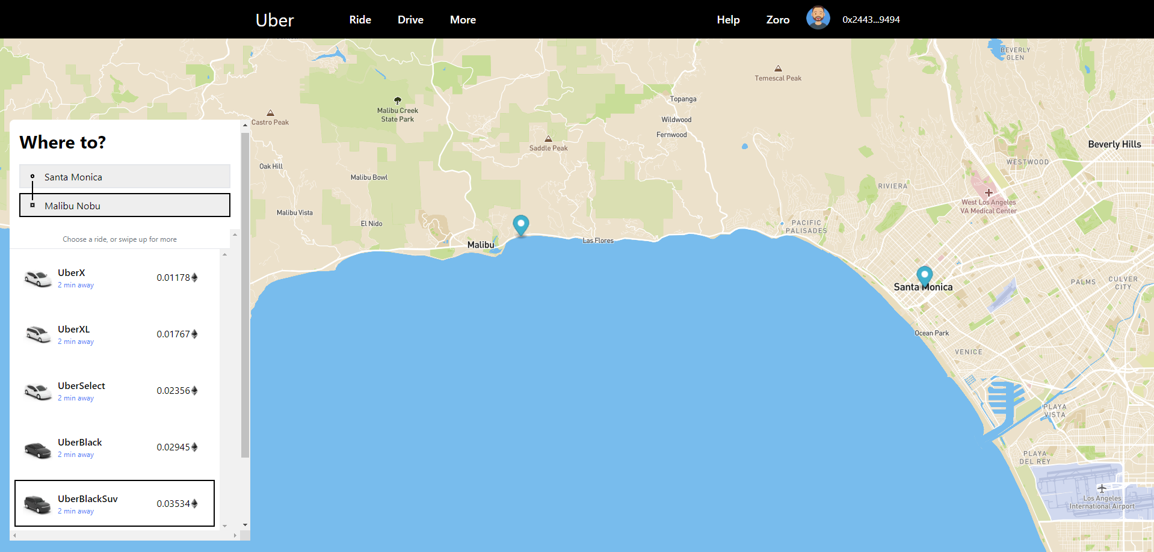Viewport: 1154px width, 552px height.
Task: Click 'Choose a ride, or swipe up' text
Action: pyautogui.click(x=120, y=239)
